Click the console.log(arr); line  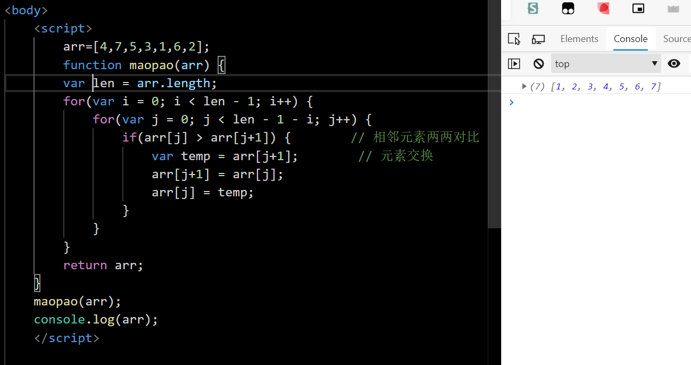click(x=96, y=320)
